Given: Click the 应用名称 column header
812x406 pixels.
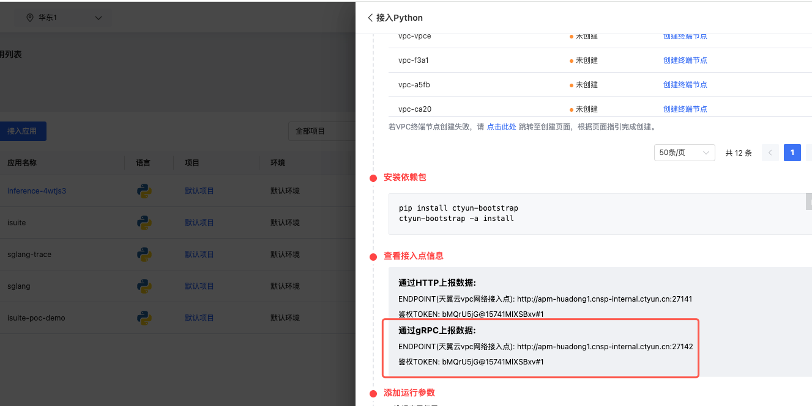Looking at the screenshot, I should coord(22,163).
